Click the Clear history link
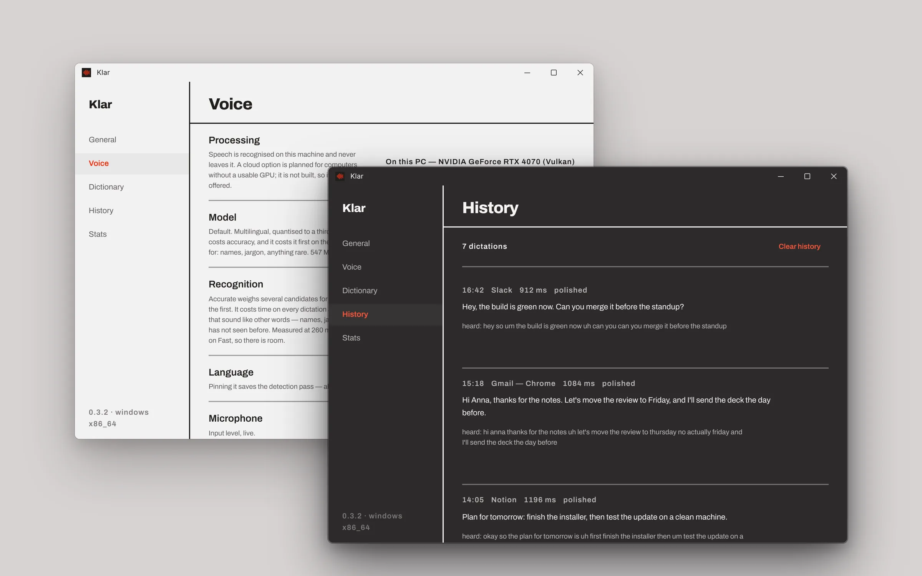The image size is (922, 576). [x=799, y=247]
